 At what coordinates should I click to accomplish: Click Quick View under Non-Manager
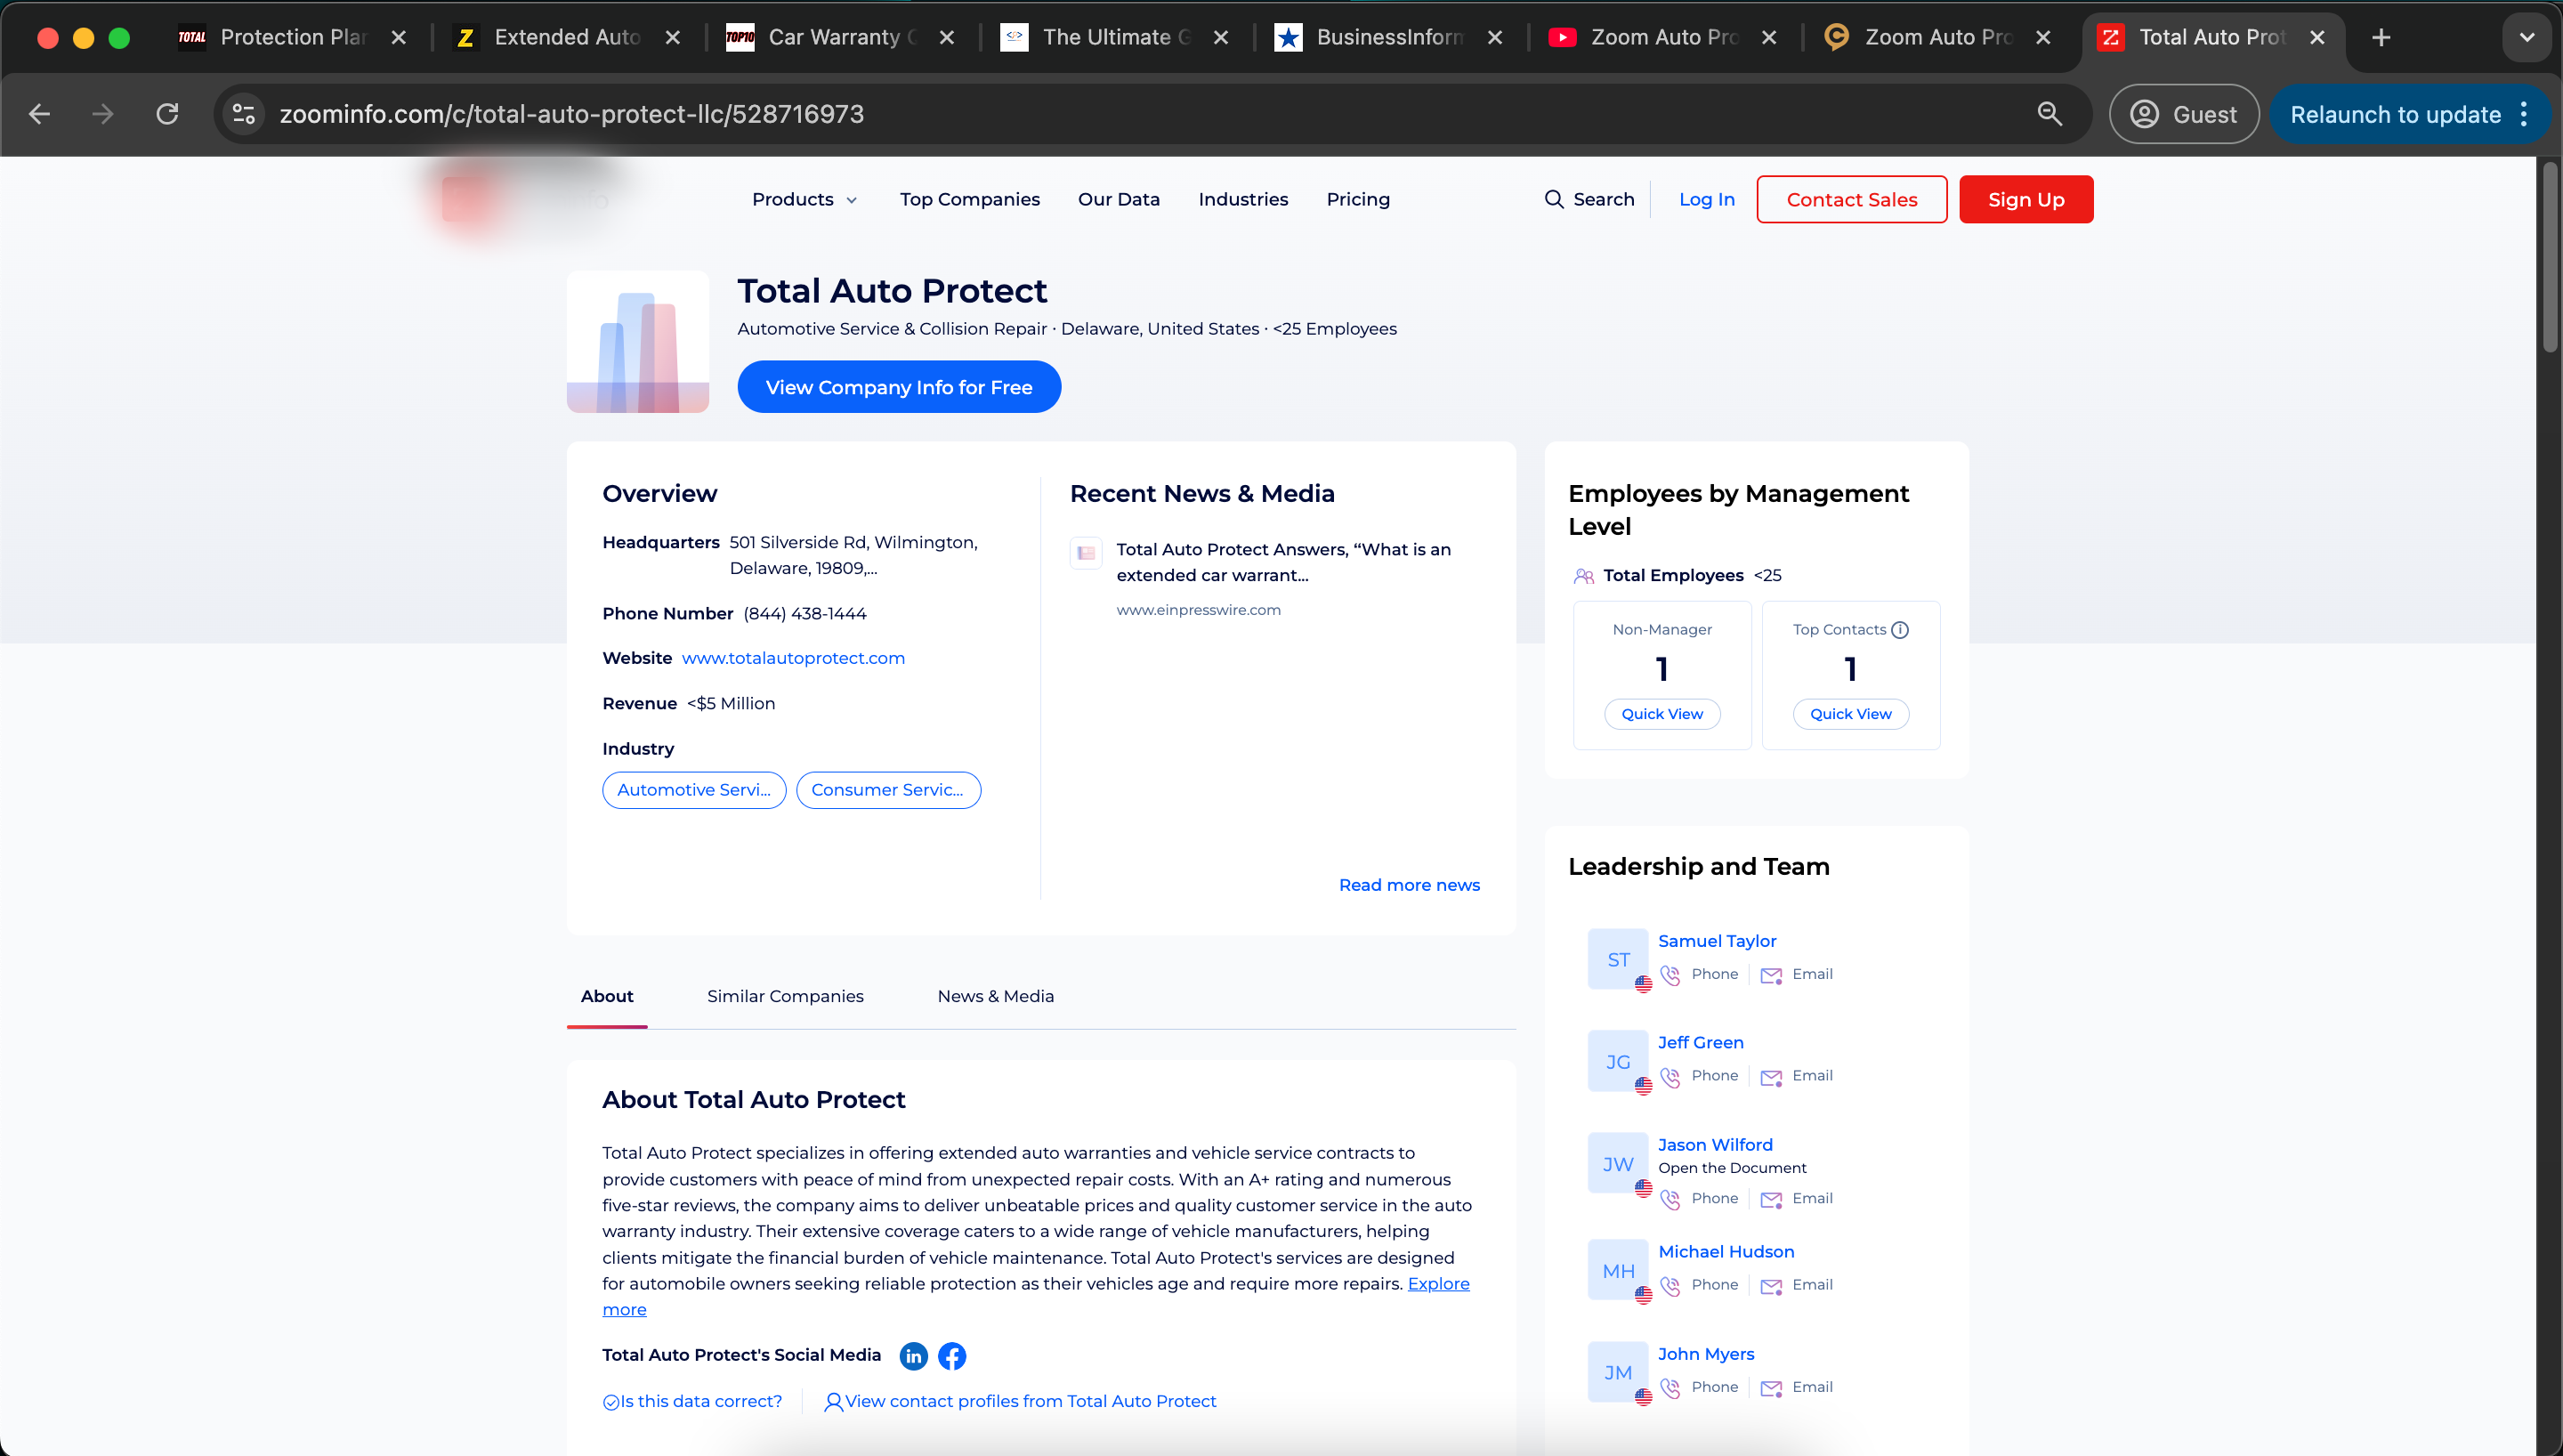pos(1662,714)
